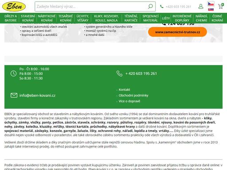Viewport: 227px width, 170px height.
Task: Open the Kontakt link
Action: (x=124, y=89)
